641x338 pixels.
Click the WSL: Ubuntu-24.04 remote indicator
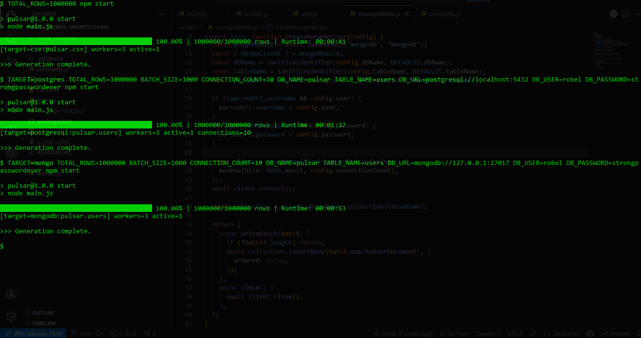click(33, 333)
